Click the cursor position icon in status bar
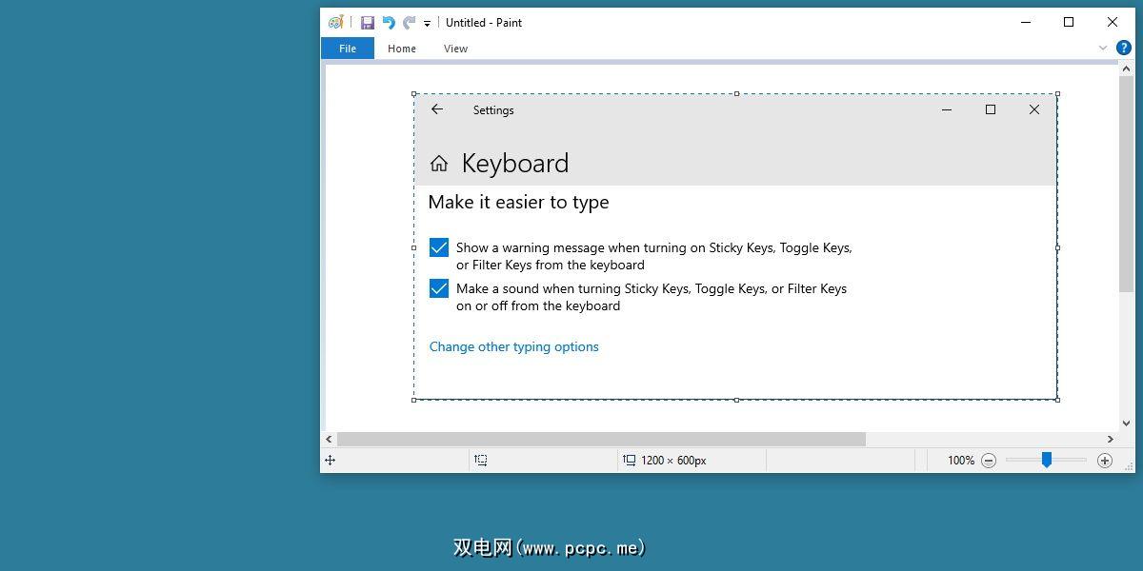 331,461
